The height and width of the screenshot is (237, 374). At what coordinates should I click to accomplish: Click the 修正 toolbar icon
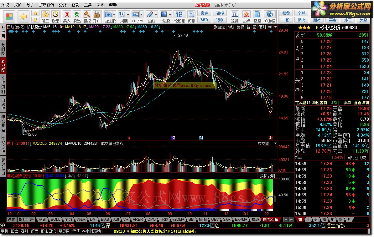(x=45, y=14)
